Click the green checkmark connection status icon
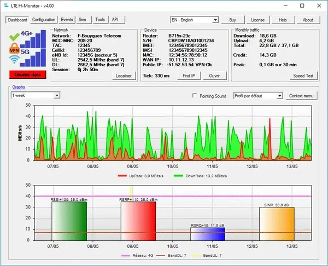The width and height of the screenshot is (328, 266). click(14, 38)
